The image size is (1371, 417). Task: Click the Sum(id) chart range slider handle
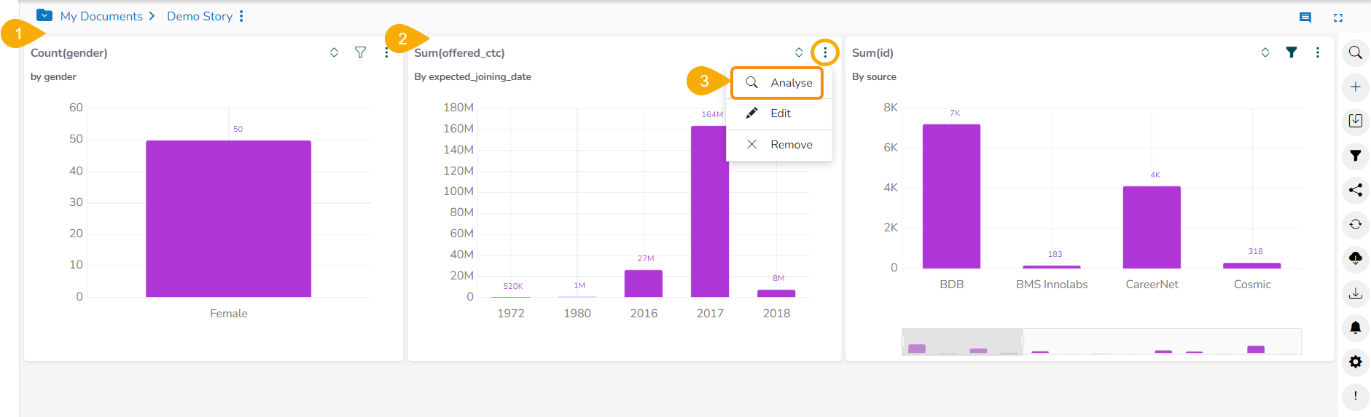pyautogui.click(x=1023, y=341)
